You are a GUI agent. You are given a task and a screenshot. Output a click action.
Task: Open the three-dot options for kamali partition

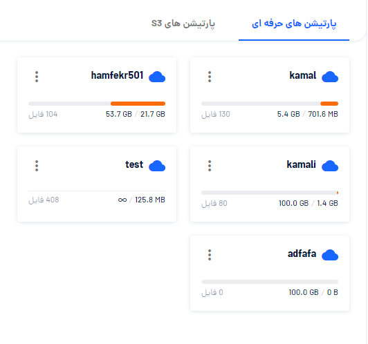(x=210, y=166)
